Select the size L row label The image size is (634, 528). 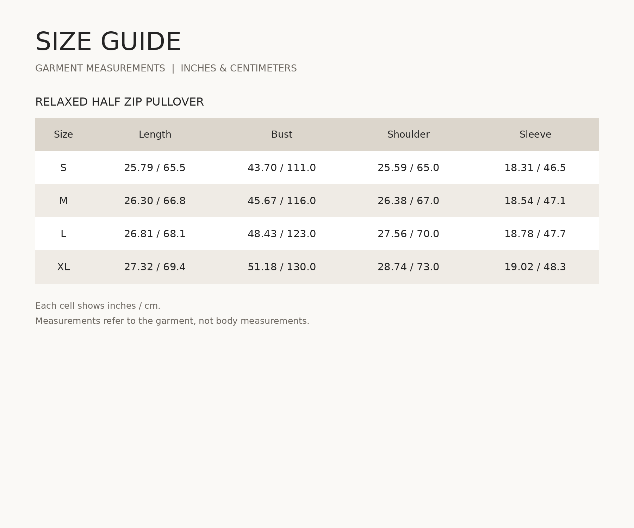63,234
